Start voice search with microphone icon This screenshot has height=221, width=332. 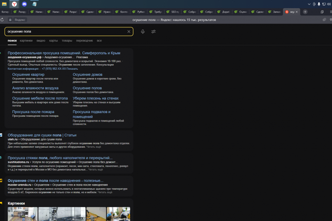[143, 32]
